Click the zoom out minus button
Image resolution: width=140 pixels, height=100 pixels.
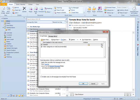point(125,99)
